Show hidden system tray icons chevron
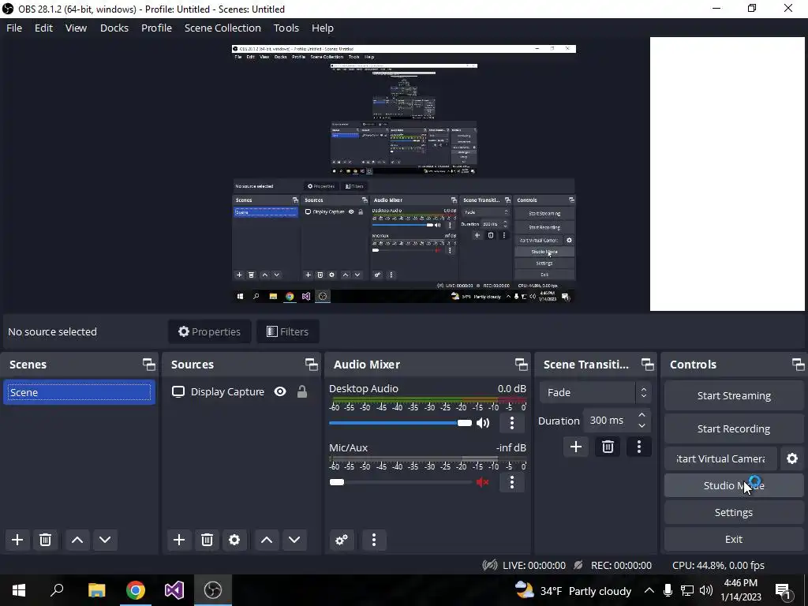The height and width of the screenshot is (606, 808). (x=649, y=590)
